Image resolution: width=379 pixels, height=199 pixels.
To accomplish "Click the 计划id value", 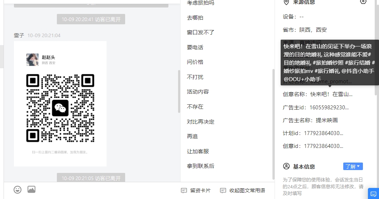I will (x=324, y=133).
